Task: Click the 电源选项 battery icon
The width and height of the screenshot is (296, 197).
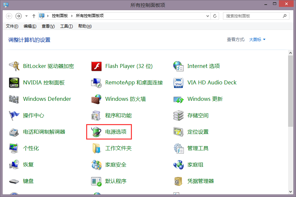Action: click(x=96, y=132)
